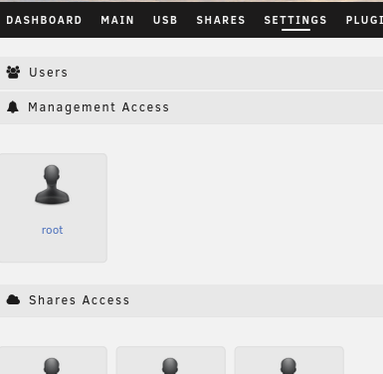Open the Plugins tab
This screenshot has height=374, width=383.
(364, 20)
